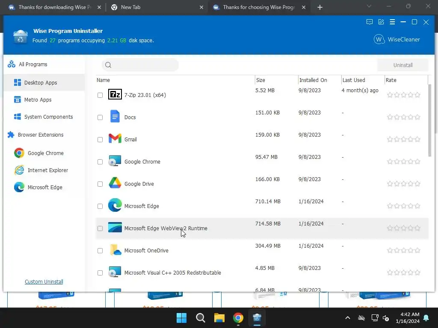Open Windows taskbar search
The height and width of the screenshot is (328, 438).
pyautogui.click(x=200, y=318)
